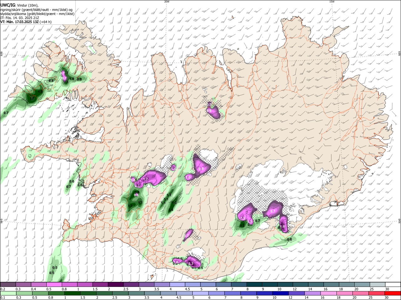401x300 pixels.
Task: Click the 'UWC/IG: Vindur (10m)' title text
Action: 19,5
